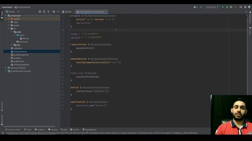This screenshot has height=141, width=252.
Task: Select Main.kt in project tree
Action: pyautogui.click(x=24, y=38)
